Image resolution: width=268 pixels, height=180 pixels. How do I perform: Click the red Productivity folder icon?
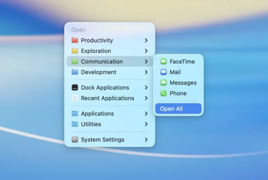coord(75,40)
